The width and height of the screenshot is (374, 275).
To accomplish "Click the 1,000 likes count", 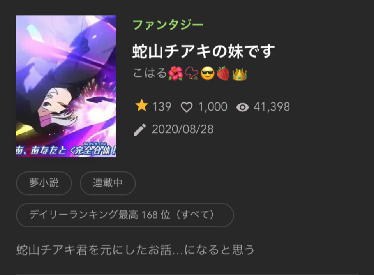I will (x=213, y=107).
